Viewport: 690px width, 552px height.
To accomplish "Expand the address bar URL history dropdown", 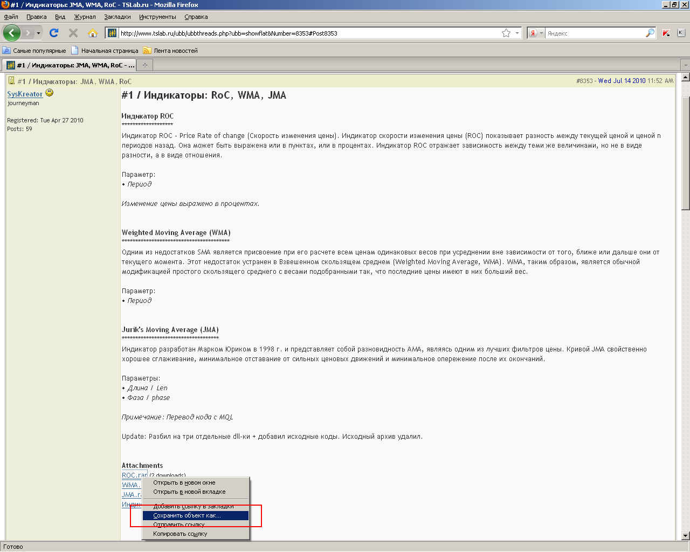I will point(517,33).
